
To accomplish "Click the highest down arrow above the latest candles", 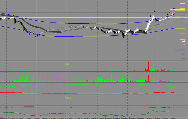I will pyautogui.click(x=174, y=8).
